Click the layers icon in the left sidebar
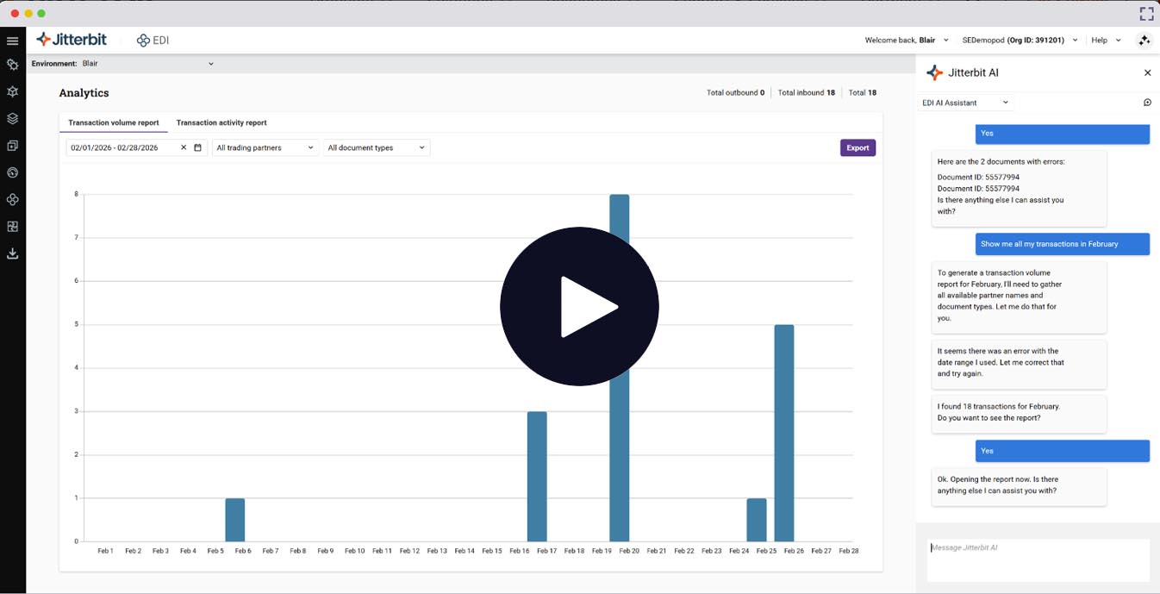The width and height of the screenshot is (1160, 594). tap(12, 118)
